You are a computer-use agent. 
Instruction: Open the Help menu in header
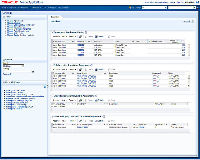[x=172, y=2]
